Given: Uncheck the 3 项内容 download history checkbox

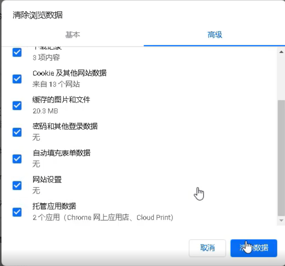Looking at the screenshot, I should click(17, 52).
